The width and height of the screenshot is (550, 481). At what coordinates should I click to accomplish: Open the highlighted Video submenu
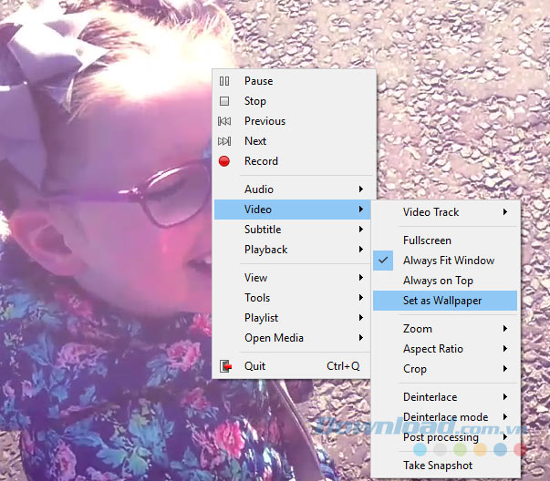click(x=293, y=210)
